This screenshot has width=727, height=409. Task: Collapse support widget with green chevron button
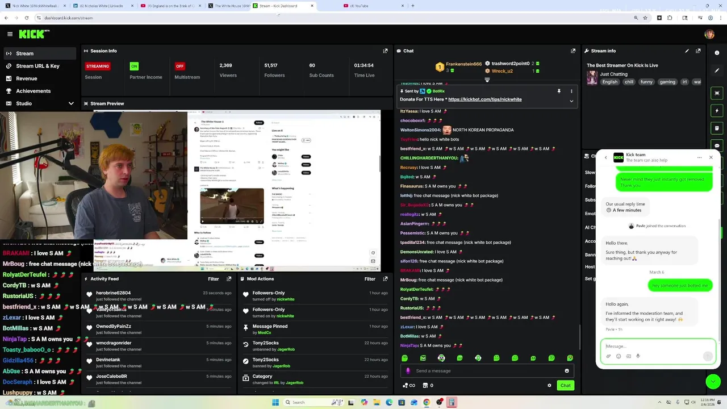[713, 382]
